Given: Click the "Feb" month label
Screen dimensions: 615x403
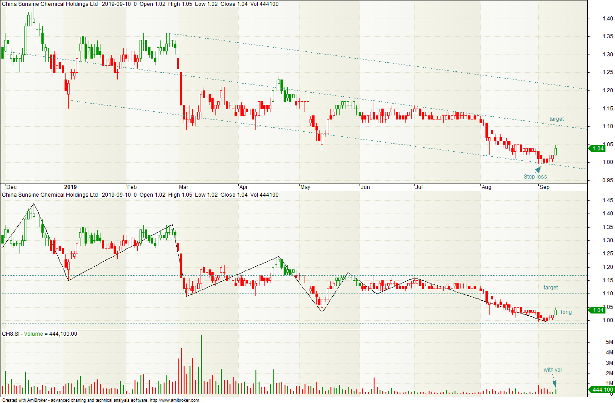Looking at the screenshot, I should coord(132,187).
